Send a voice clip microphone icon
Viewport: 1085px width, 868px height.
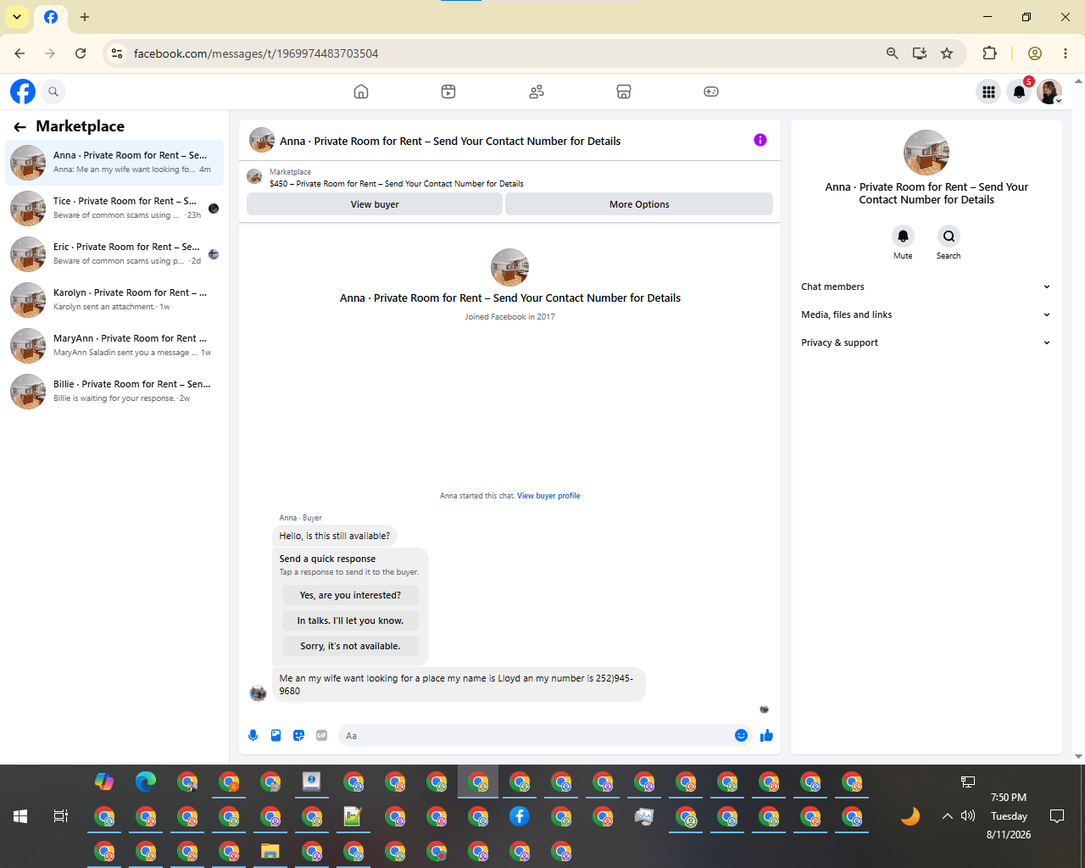click(253, 736)
